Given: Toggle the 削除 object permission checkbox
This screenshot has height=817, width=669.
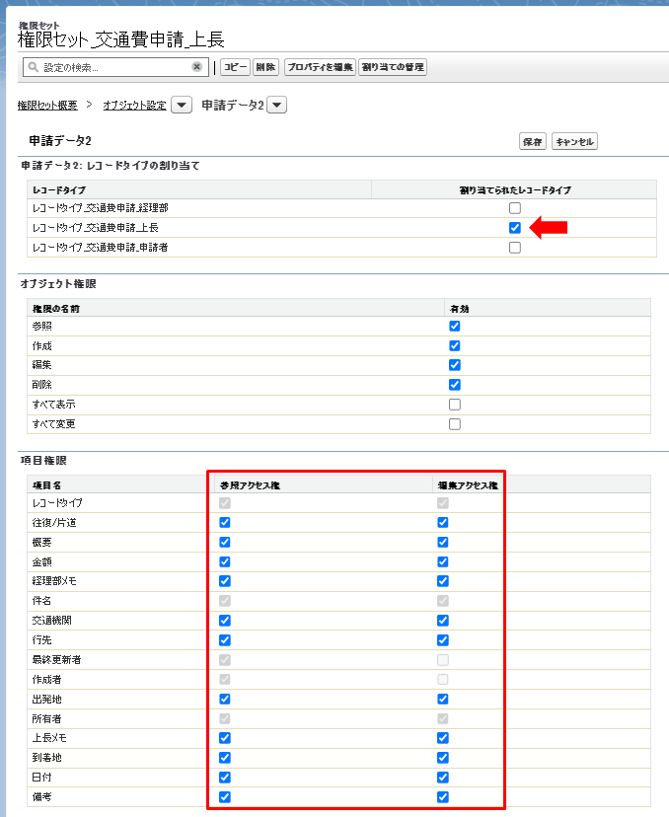Looking at the screenshot, I should click(x=454, y=385).
